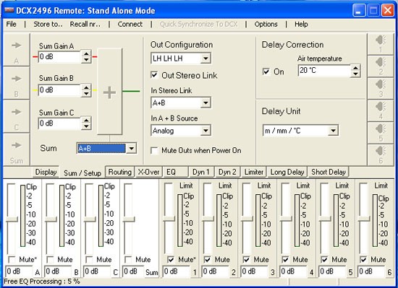Switch to the Routing tab
Screen dimensions: 398x288
pos(120,172)
